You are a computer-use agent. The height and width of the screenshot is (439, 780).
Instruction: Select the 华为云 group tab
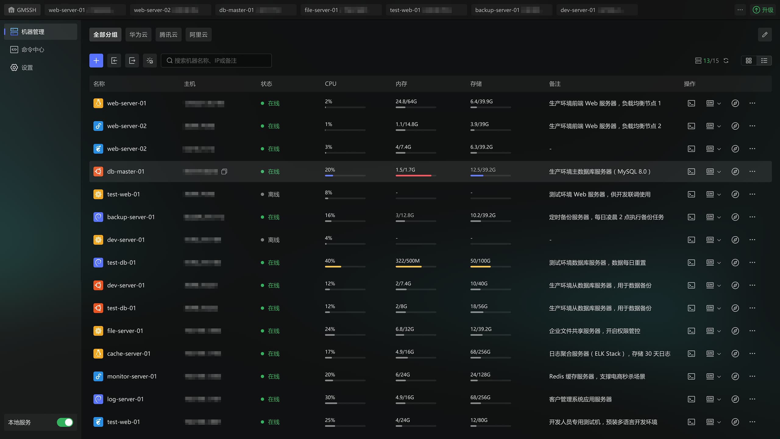pyautogui.click(x=138, y=34)
